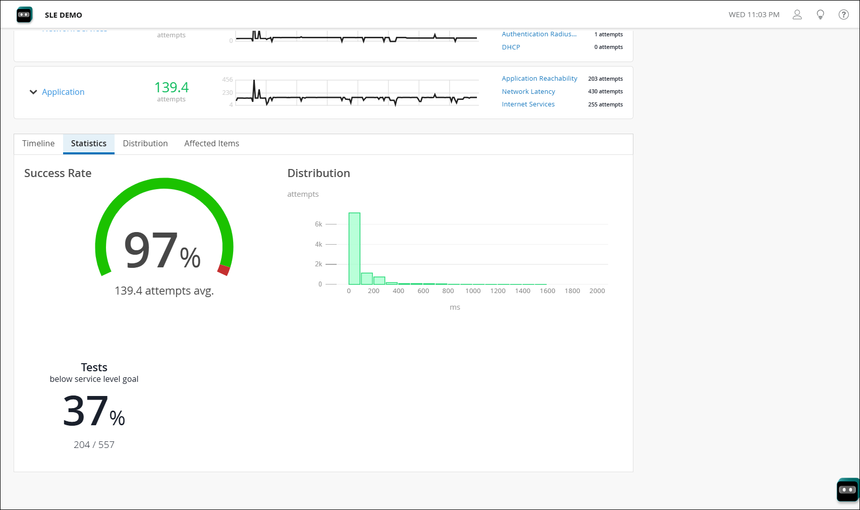Open the Internet Services classifier
Viewport: 860px width, 510px height.
click(x=528, y=104)
